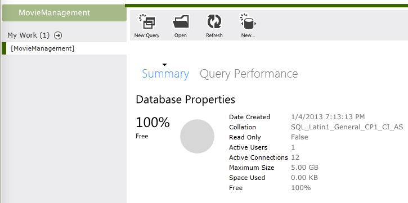Select [MovieManagement] in the My Work list
The height and width of the screenshot is (203, 408).
click(x=64, y=48)
